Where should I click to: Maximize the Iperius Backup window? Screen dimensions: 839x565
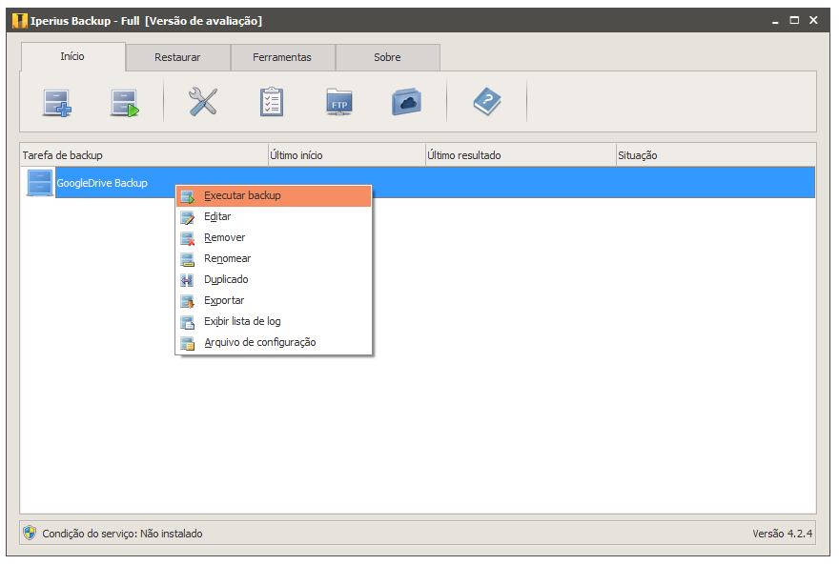[x=794, y=20]
